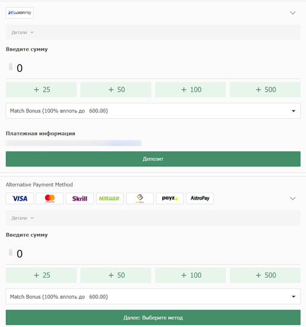Choose the VISA payment icon
The width and height of the screenshot is (306, 327).
[20, 198]
